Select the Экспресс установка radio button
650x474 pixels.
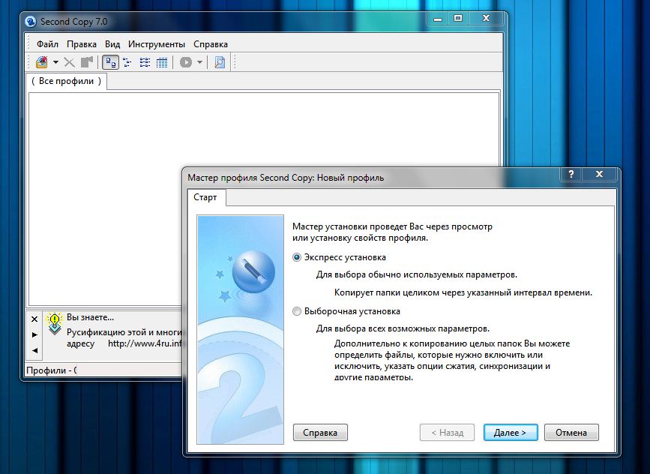(x=298, y=256)
